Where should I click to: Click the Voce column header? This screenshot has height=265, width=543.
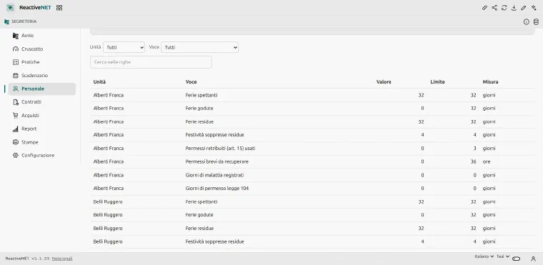coord(191,82)
